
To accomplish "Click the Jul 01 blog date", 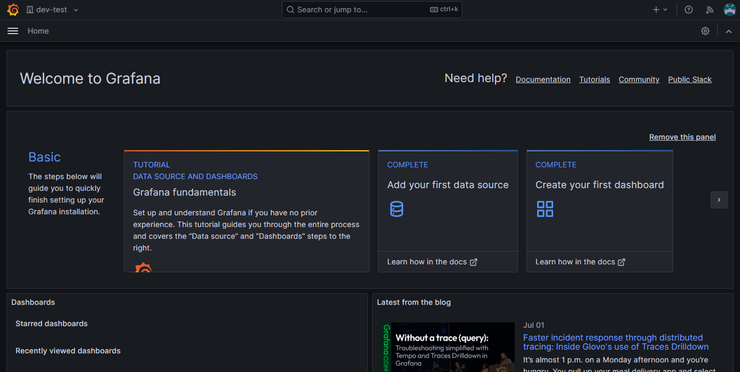I will (x=534, y=325).
